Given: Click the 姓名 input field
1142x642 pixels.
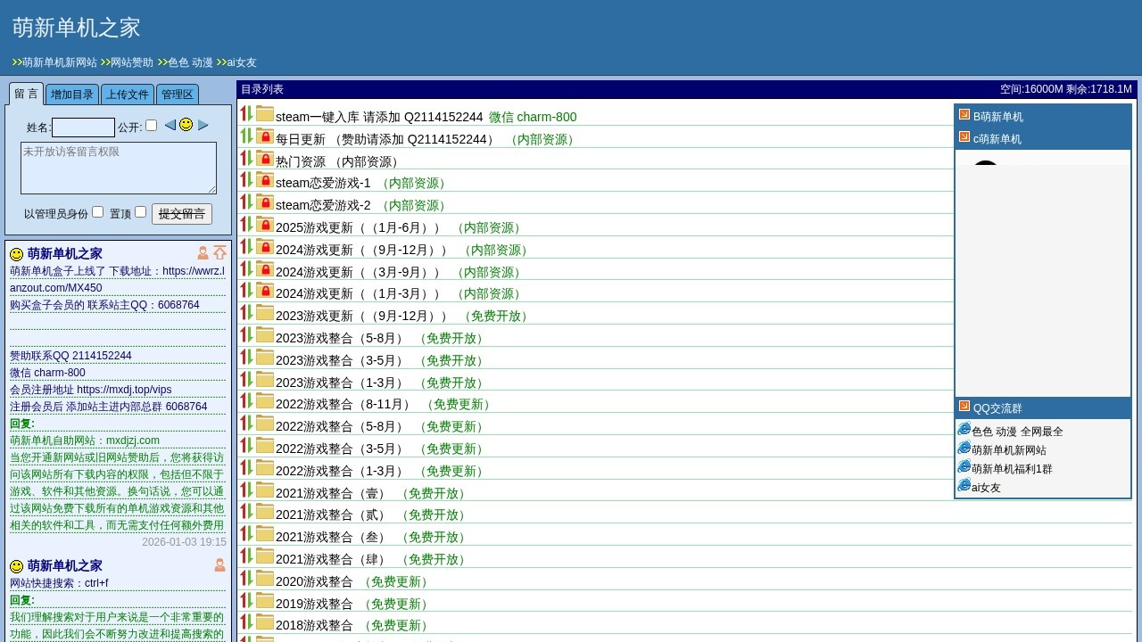Looking at the screenshot, I should 83,128.
